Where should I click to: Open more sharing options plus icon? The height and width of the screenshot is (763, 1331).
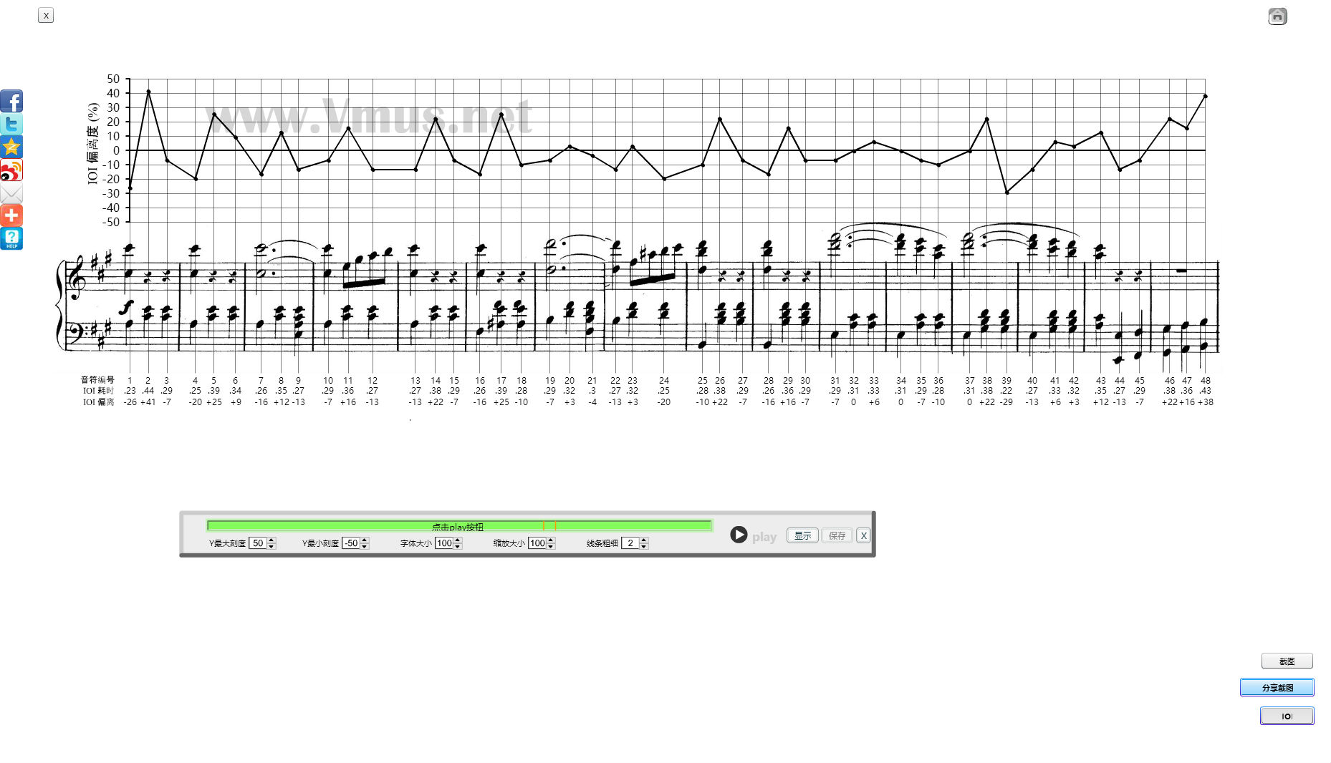[x=11, y=215]
